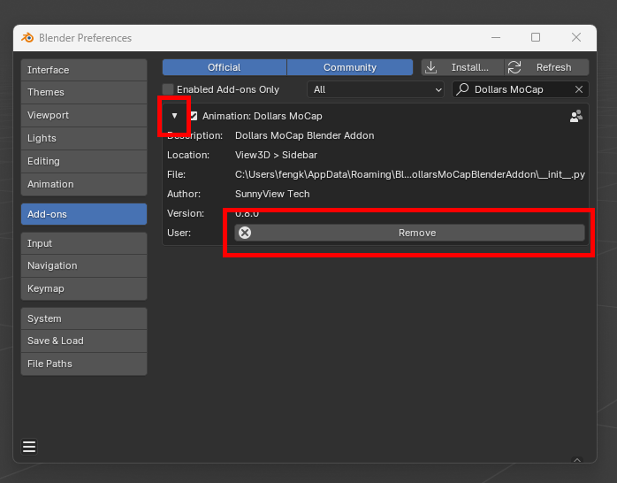
Task: Disable the Dollars MoCap add-on checkbox
Action: point(194,116)
